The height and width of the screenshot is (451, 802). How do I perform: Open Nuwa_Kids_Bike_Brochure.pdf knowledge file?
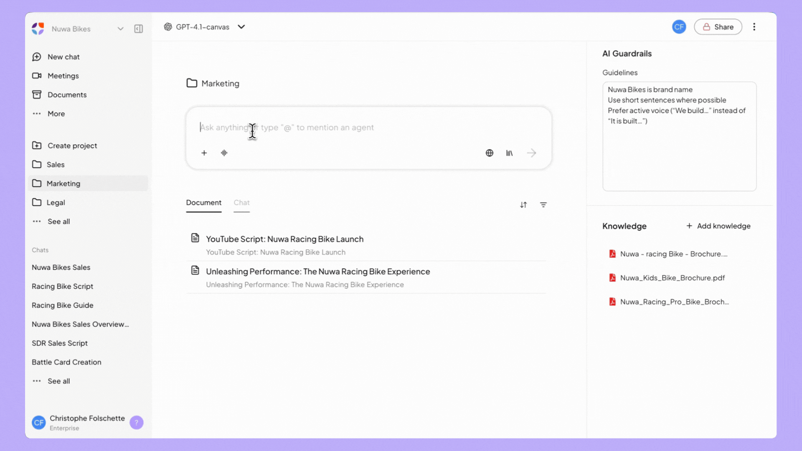(672, 278)
